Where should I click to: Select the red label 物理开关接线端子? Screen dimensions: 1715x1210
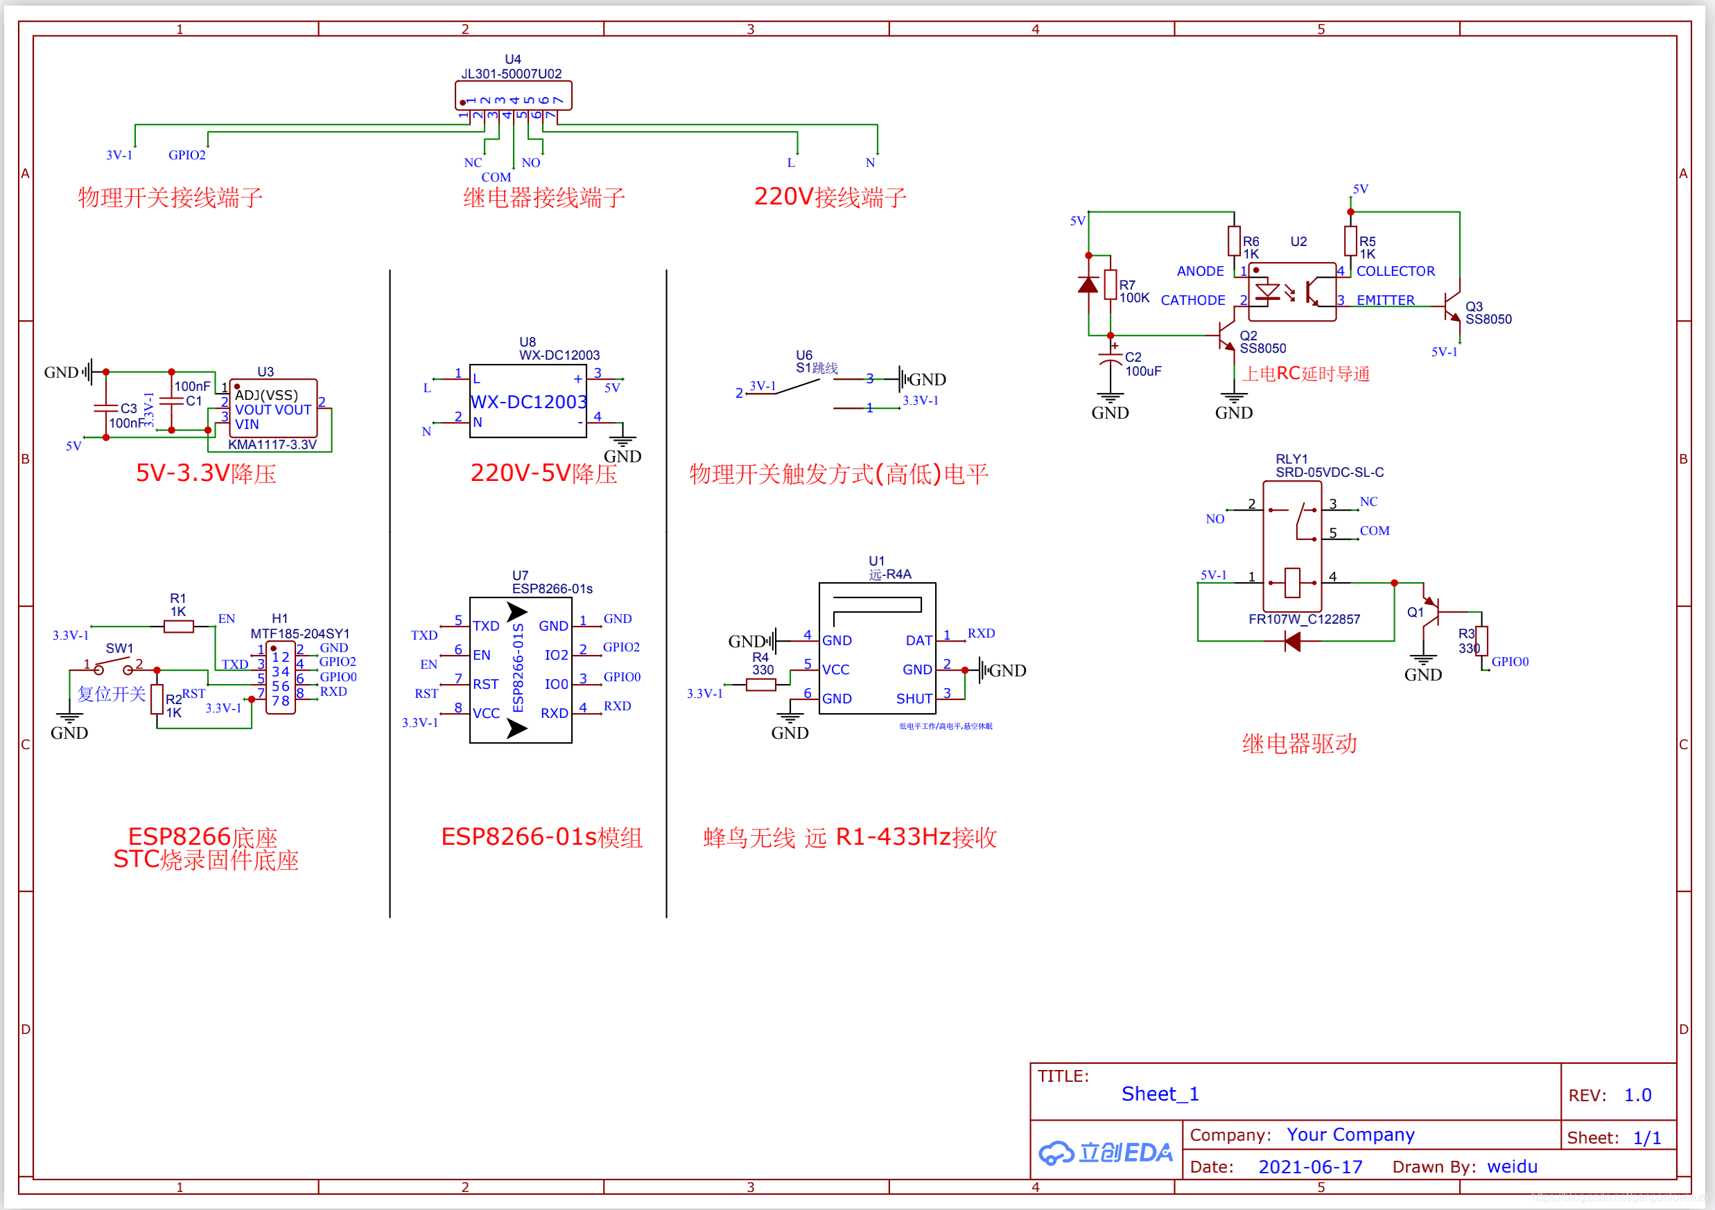(171, 198)
